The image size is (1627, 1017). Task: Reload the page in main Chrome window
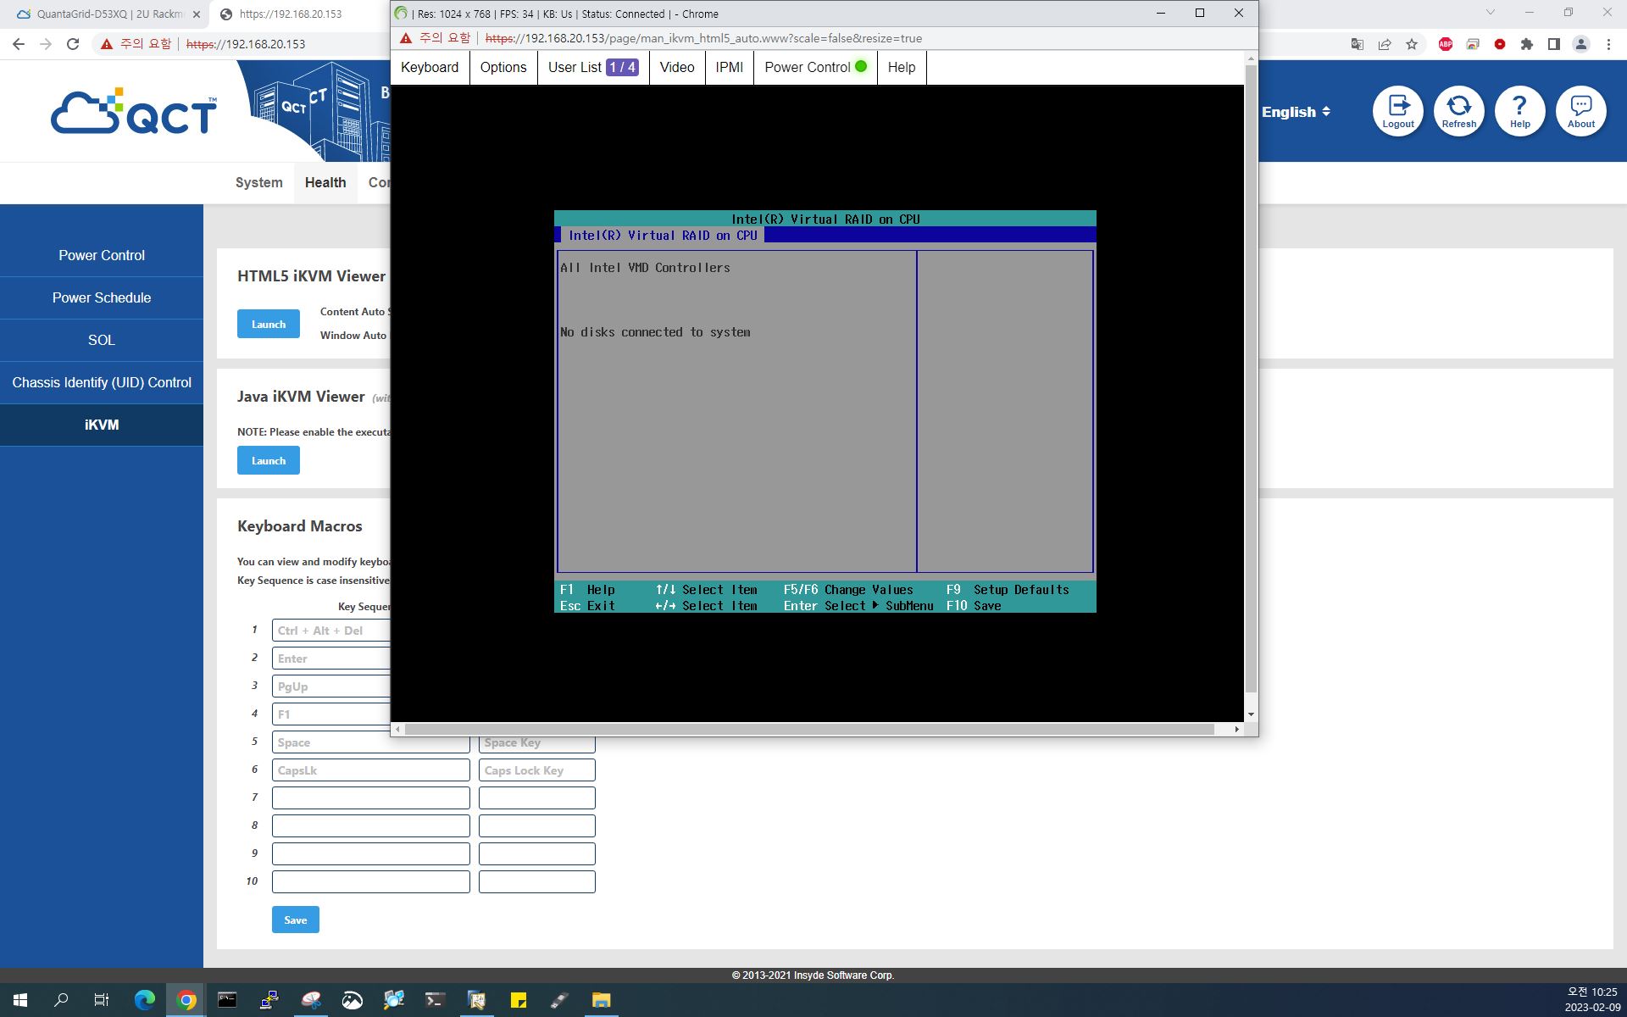(73, 44)
